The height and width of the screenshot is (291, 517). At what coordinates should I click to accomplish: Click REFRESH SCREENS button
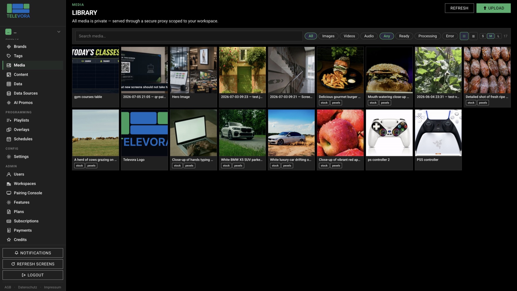click(x=33, y=264)
